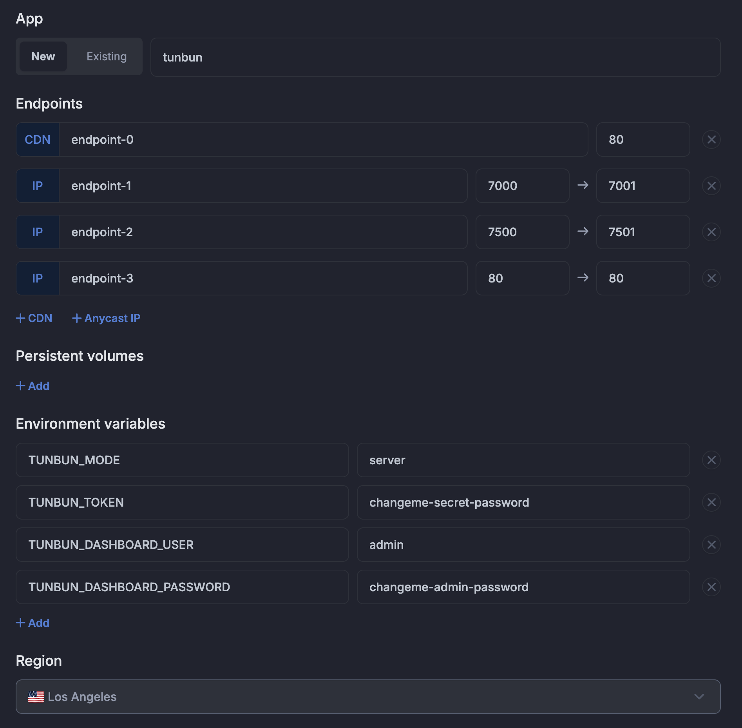Screen dimensions: 742x728
Task: Click the endpoint-2 name field
Action: (262, 232)
